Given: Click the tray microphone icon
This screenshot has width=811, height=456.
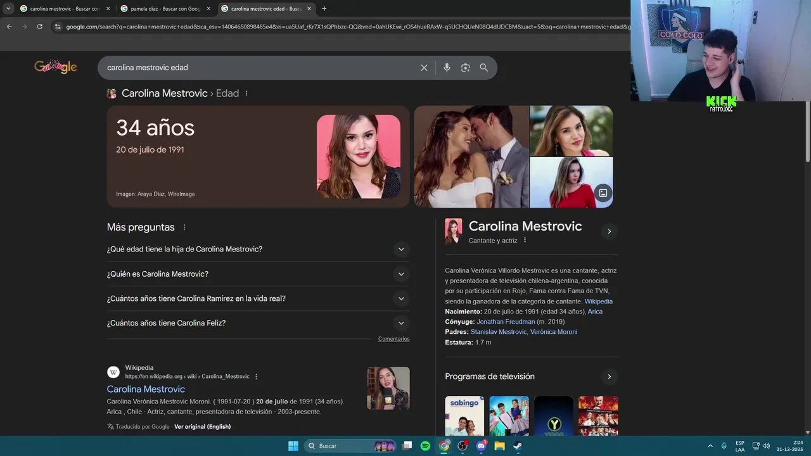Looking at the screenshot, I should click(x=724, y=446).
